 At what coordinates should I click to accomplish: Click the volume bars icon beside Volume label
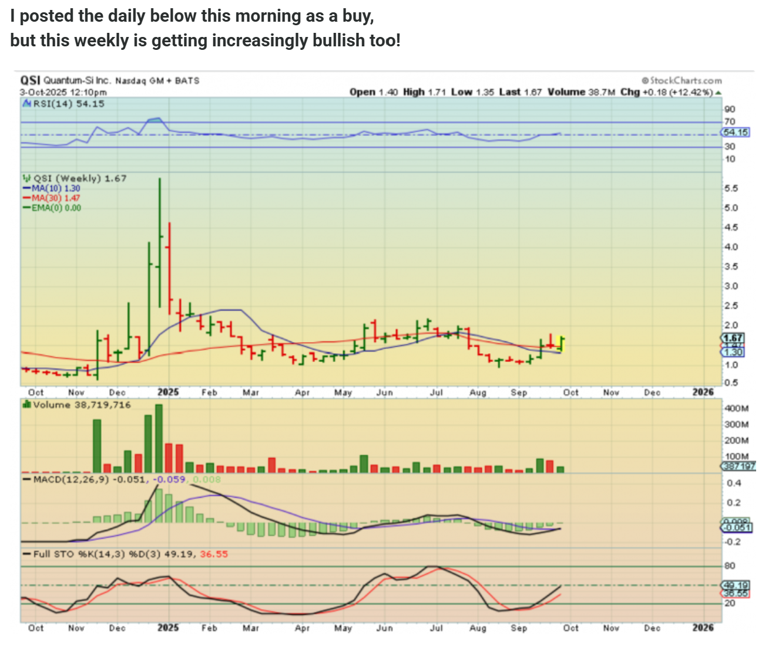(x=26, y=404)
